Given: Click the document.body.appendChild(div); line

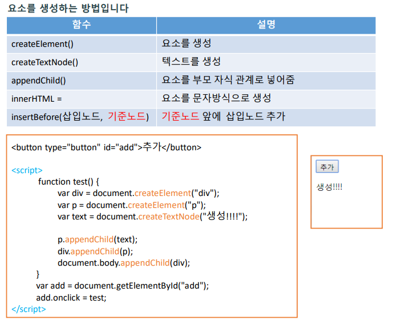Looking at the screenshot, I should [x=124, y=263].
